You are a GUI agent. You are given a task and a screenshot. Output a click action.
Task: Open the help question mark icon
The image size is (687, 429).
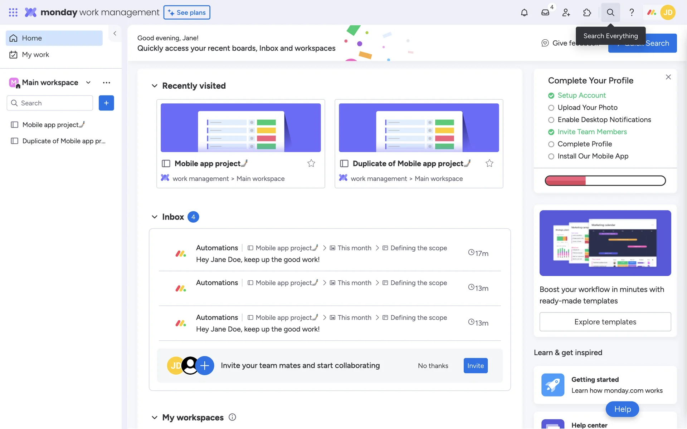coord(632,13)
